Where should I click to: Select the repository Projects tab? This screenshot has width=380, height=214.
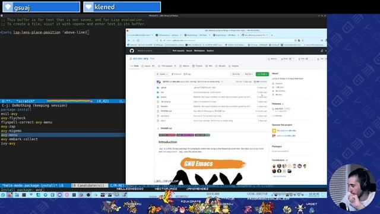(198, 66)
